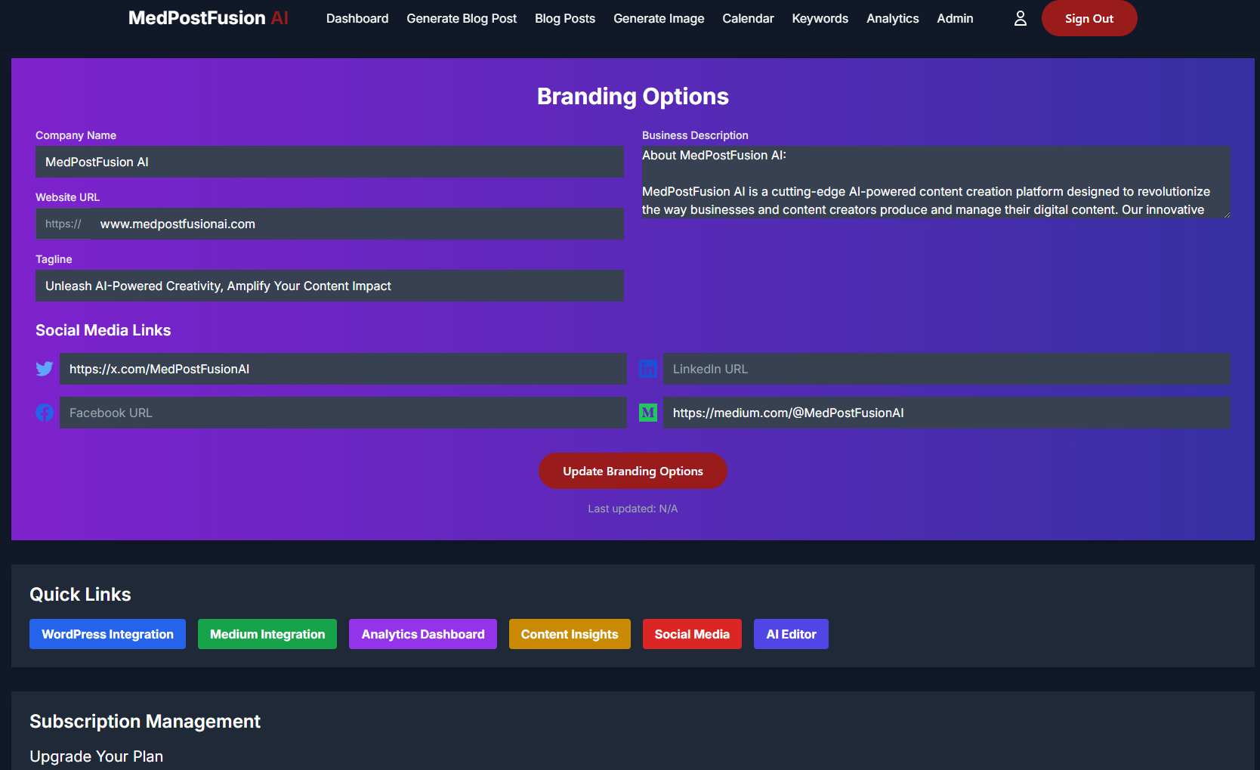Click the Business Description label
Image resolution: width=1260 pixels, height=770 pixels.
pos(695,135)
